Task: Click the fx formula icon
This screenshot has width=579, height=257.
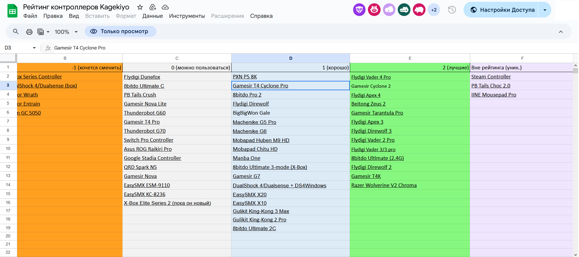Action: pyautogui.click(x=48, y=48)
